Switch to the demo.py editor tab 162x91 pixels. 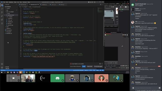pyautogui.click(x=62, y=5)
